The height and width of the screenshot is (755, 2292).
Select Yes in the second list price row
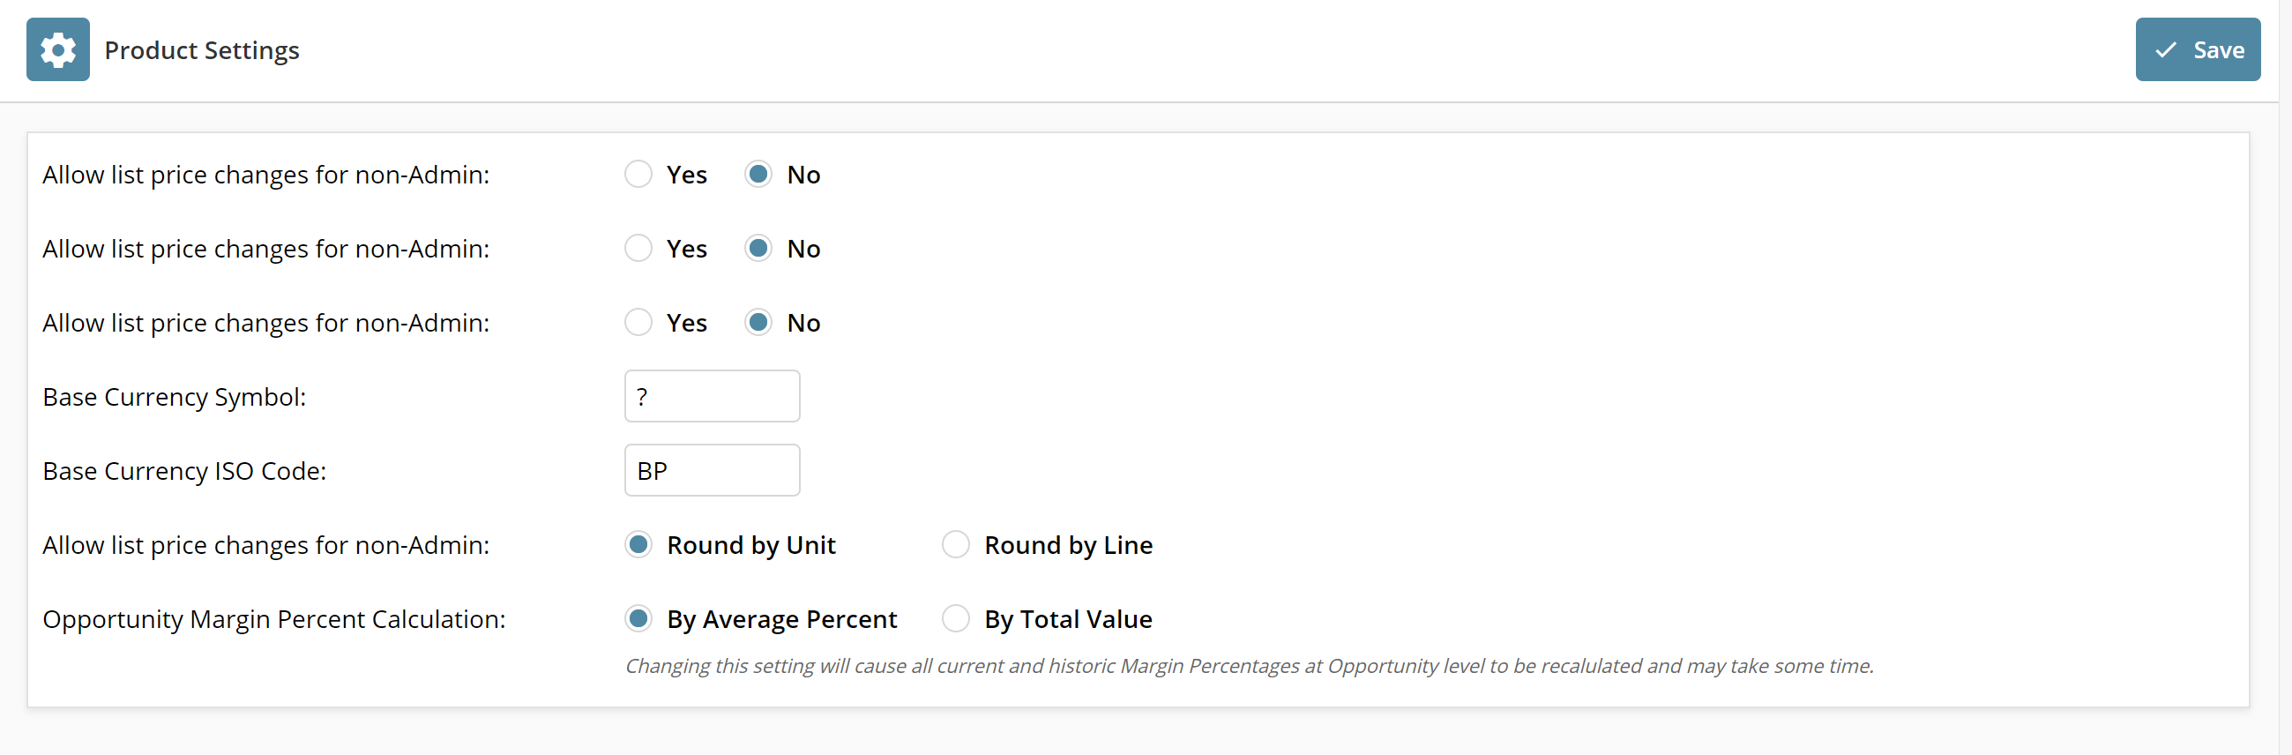[x=638, y=248]
